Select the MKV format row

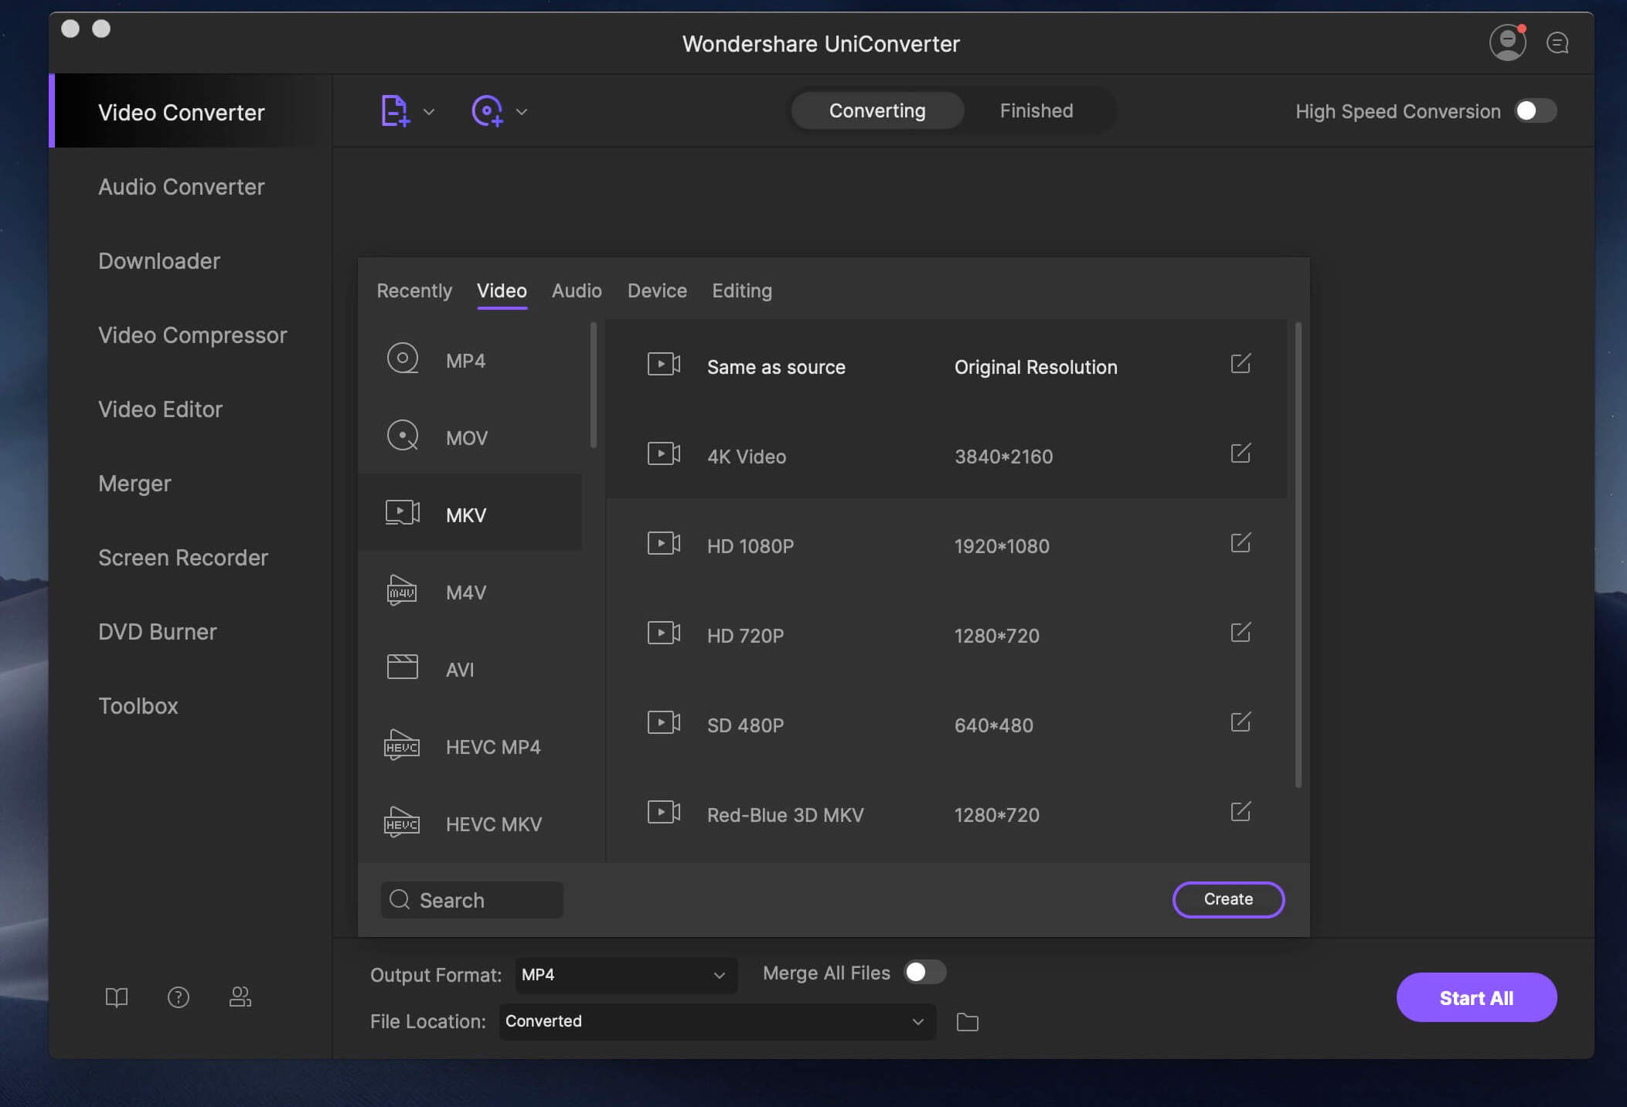[470, 513]
